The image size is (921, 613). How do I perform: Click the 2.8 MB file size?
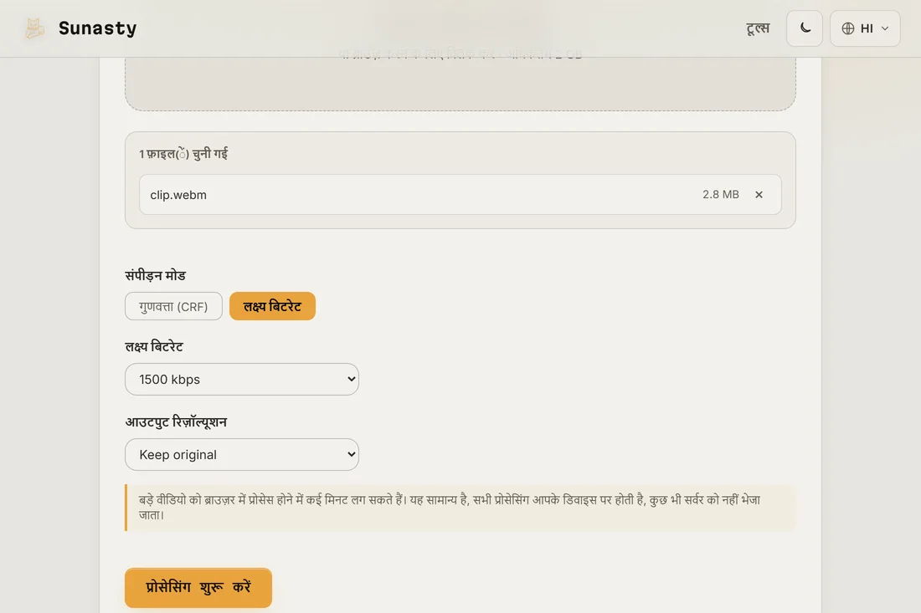(721, 194)
